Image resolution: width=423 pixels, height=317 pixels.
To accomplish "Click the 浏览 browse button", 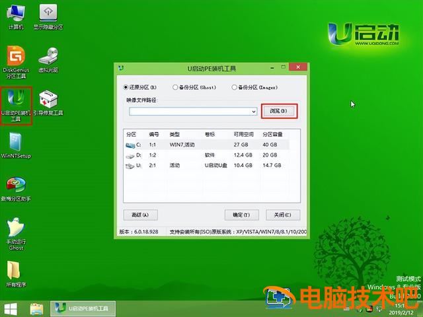I will click(x=278, y=112).
